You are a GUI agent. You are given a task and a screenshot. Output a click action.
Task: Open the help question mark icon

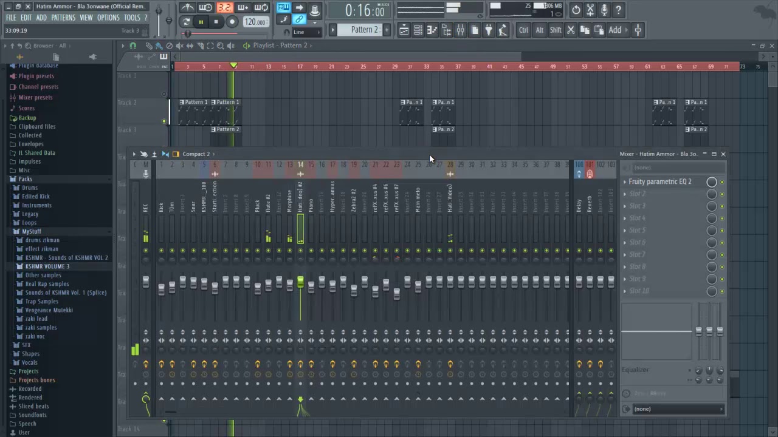click(618, 10)
